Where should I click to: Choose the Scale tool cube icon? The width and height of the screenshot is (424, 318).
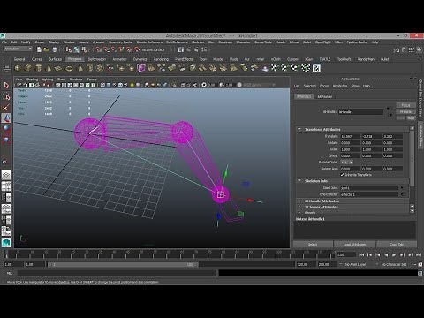click(x=6, y=140)
